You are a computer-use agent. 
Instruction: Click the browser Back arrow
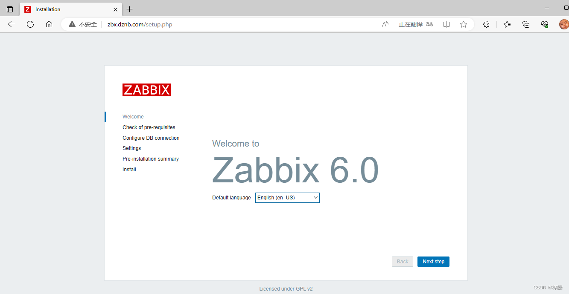[x=12, y=24]
